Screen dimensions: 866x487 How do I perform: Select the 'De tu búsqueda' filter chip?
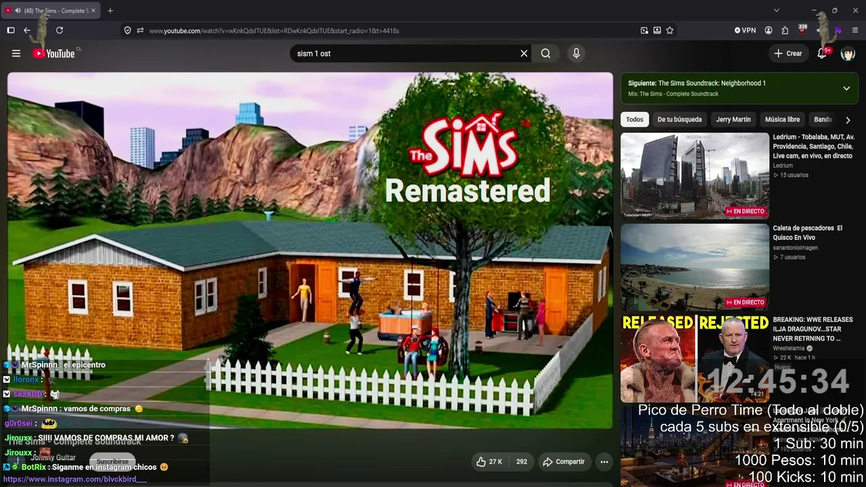[x=679, y=120]
